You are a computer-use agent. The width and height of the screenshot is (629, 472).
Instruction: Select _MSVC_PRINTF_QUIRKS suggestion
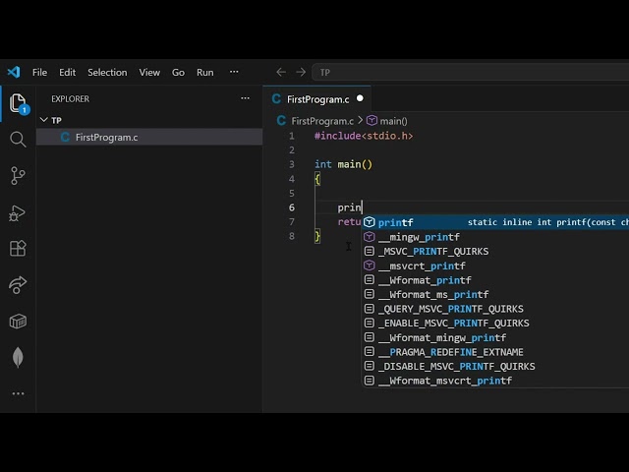click(495, 252)
